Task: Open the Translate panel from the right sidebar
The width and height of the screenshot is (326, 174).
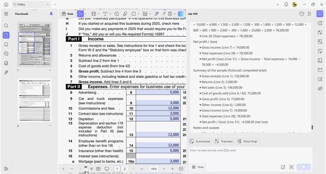Action: point(319,32)
